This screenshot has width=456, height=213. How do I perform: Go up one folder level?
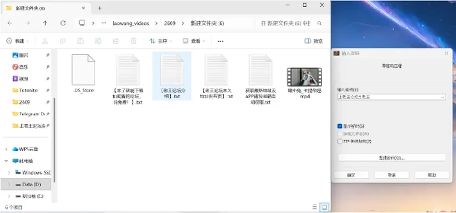pos(45,23)
